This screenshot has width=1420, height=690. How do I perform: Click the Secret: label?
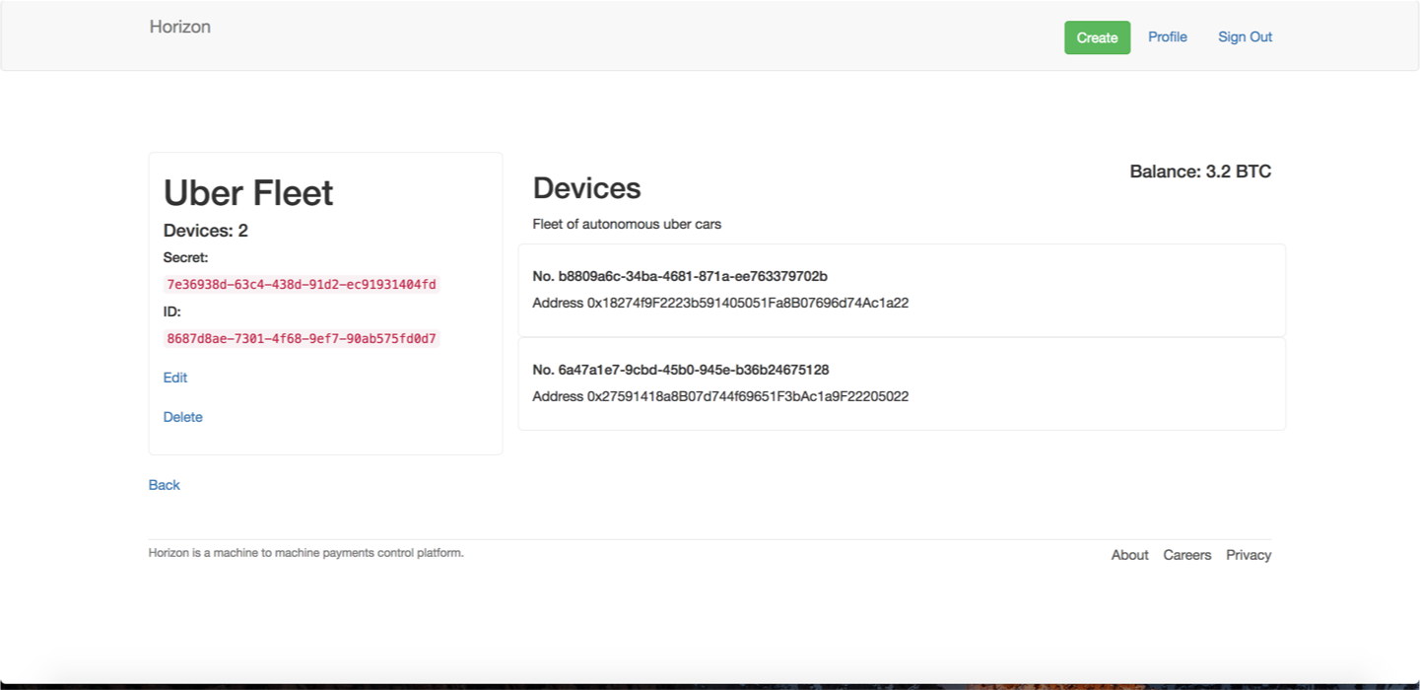tap(186, 257)
